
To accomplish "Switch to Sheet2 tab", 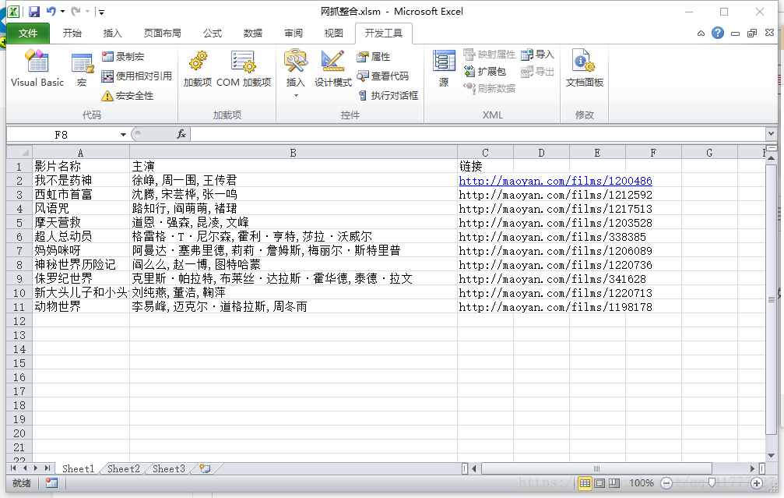I will click(x=124, y=469).
